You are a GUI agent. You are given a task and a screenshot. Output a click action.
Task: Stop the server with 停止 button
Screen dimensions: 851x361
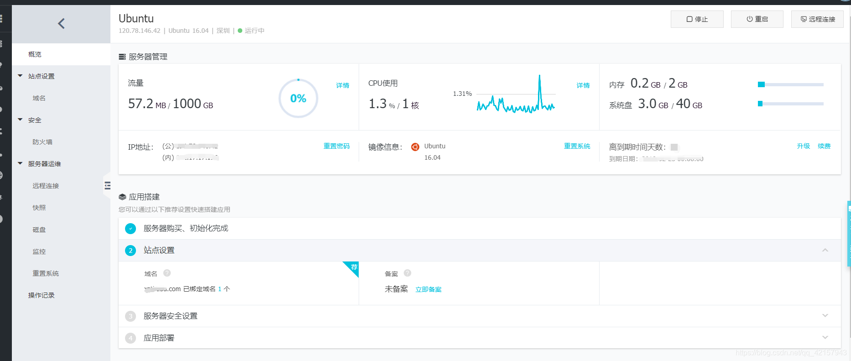pyautogui.click(x=697, y=19)
